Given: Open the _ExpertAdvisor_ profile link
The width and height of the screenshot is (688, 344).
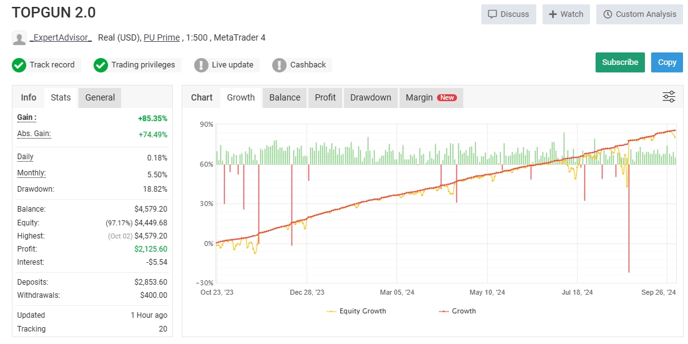Looking at the screenshot, I should point(61,37).
